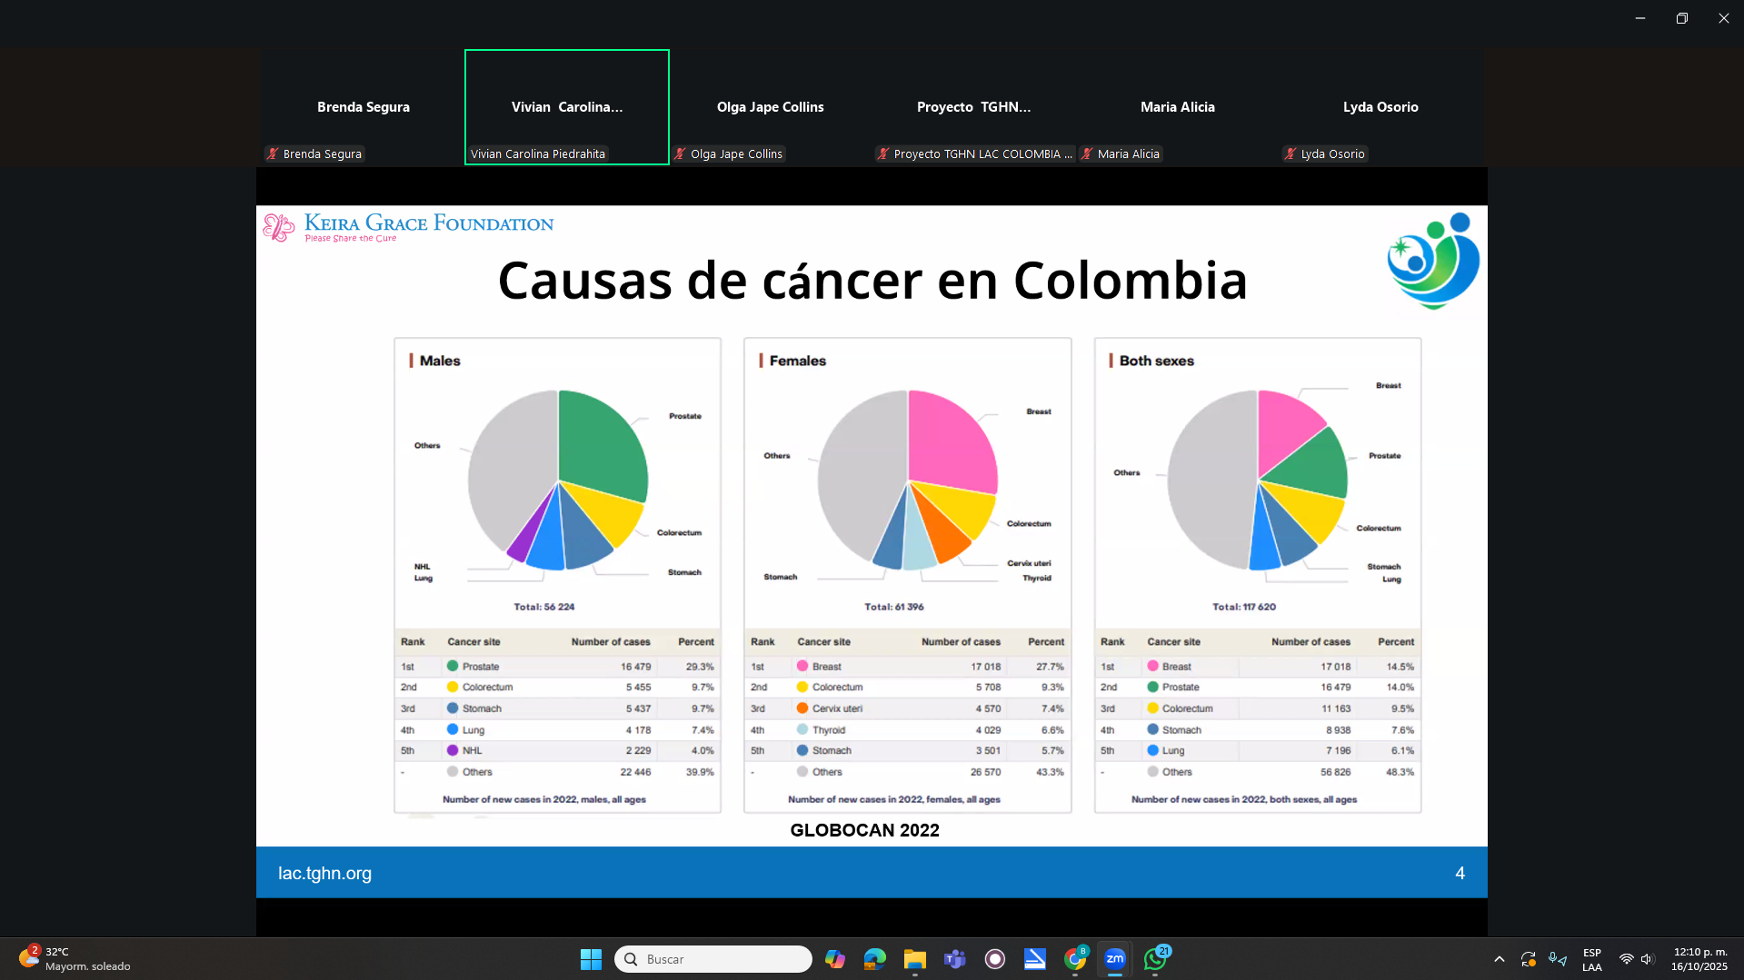Expand the hidden system tray icons
This screenshot has height=980, width=1744.
pyautogui.click(x=1500, y=959)
